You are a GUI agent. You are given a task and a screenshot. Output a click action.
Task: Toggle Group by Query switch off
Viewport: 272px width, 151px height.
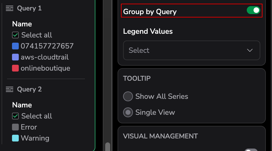click(x=253, y=11)
